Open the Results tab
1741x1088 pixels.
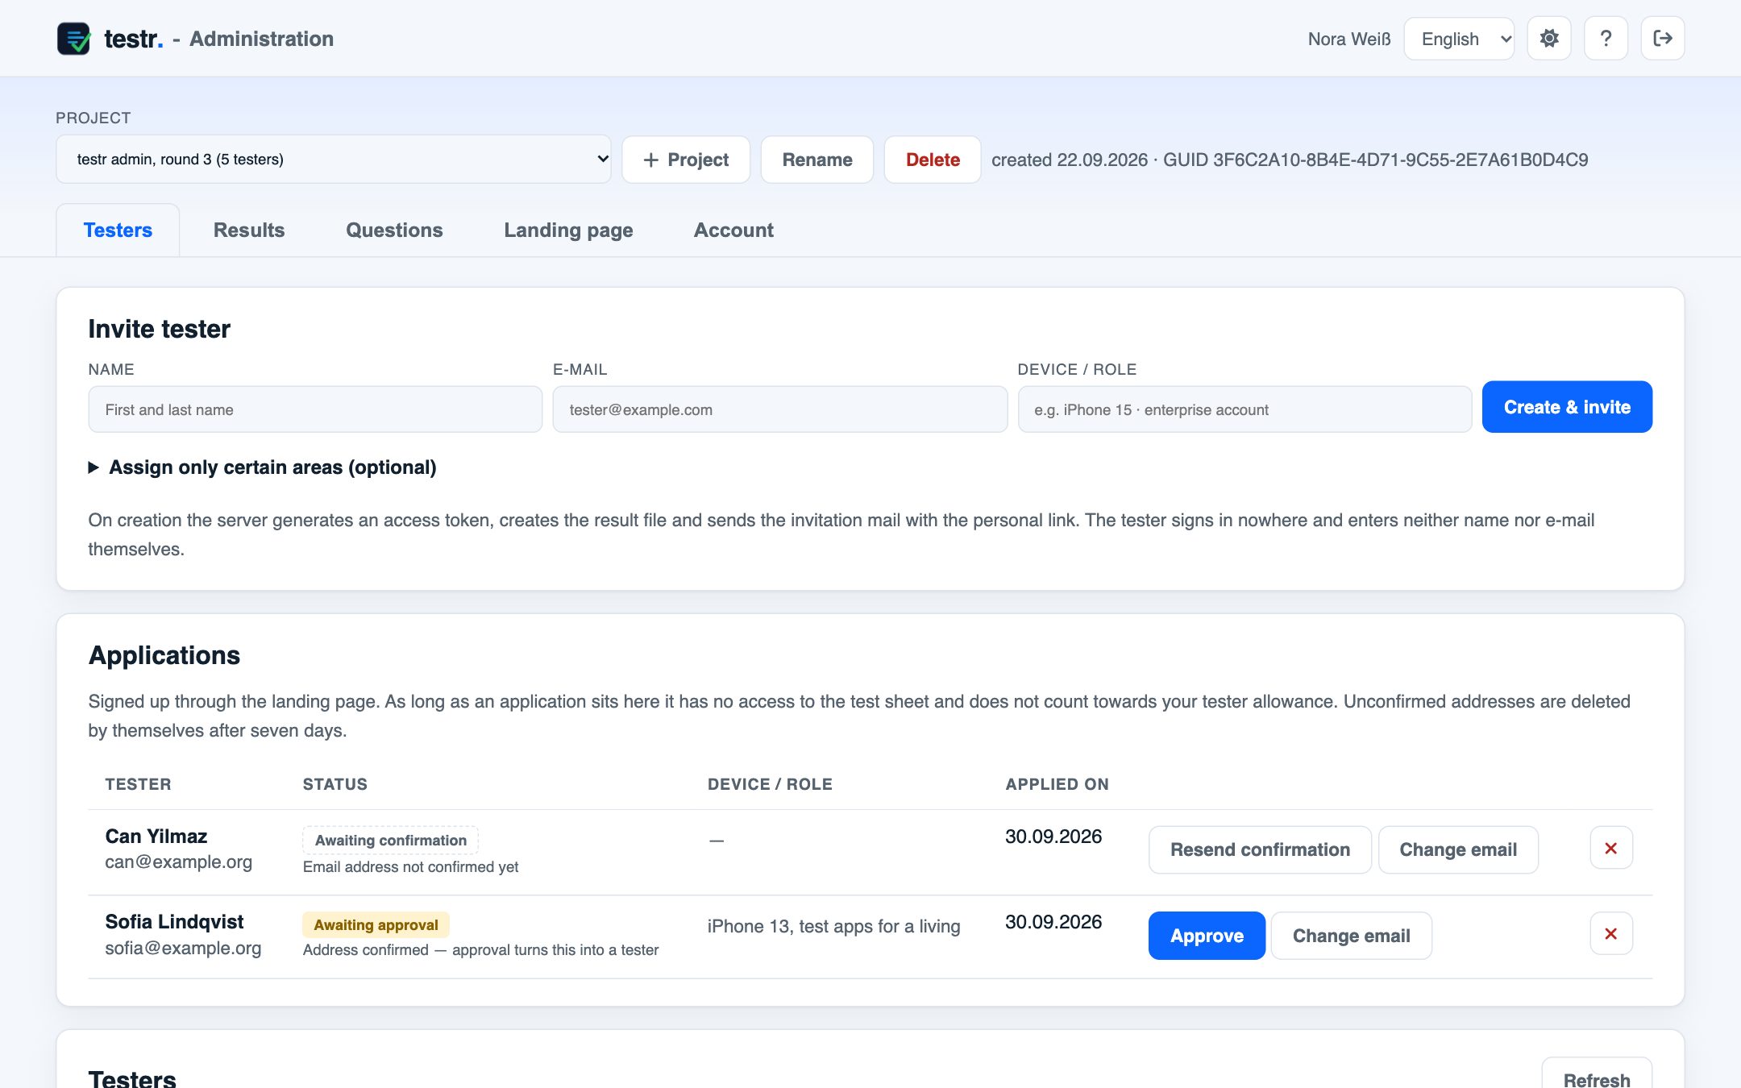[249, 230]
